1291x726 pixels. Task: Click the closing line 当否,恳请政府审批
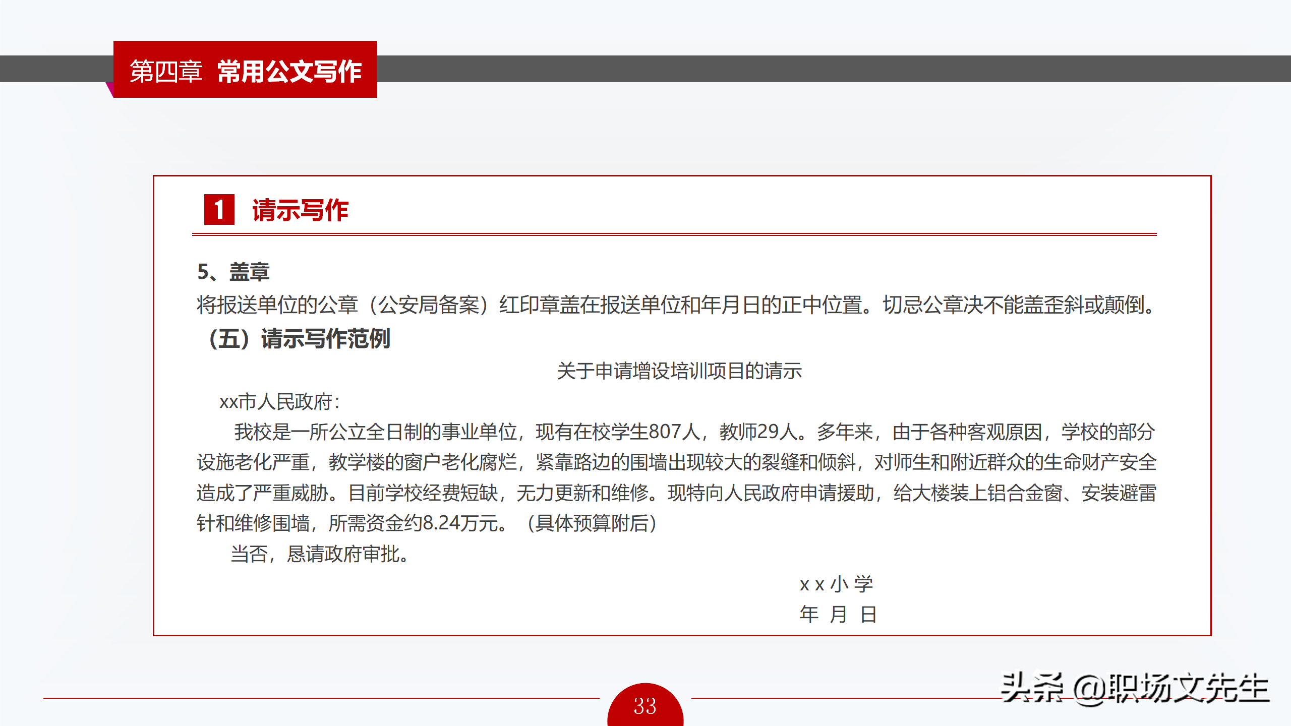pos(319,554)
